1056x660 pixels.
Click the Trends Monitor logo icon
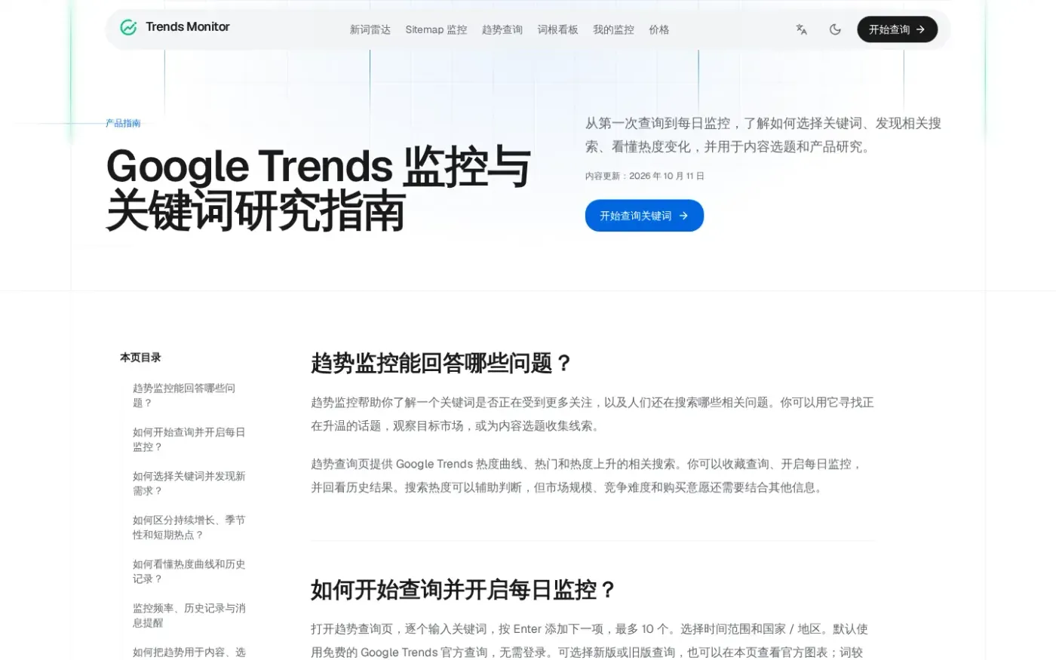pyautogui.click(x=128, y=28)
